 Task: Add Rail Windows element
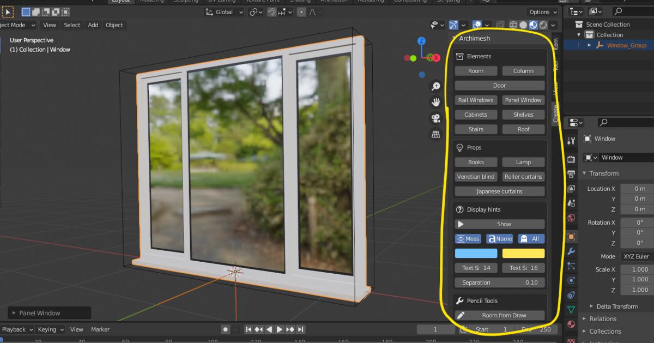click(x=476, y=100)
